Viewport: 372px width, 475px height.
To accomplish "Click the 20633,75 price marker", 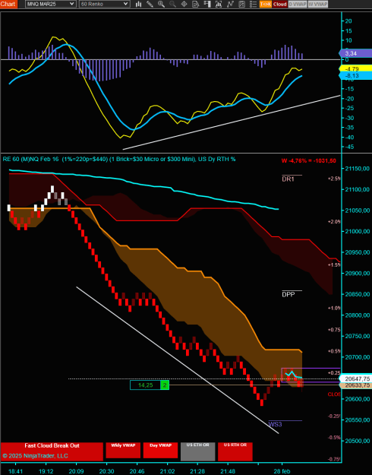I will tap(355, 385).
